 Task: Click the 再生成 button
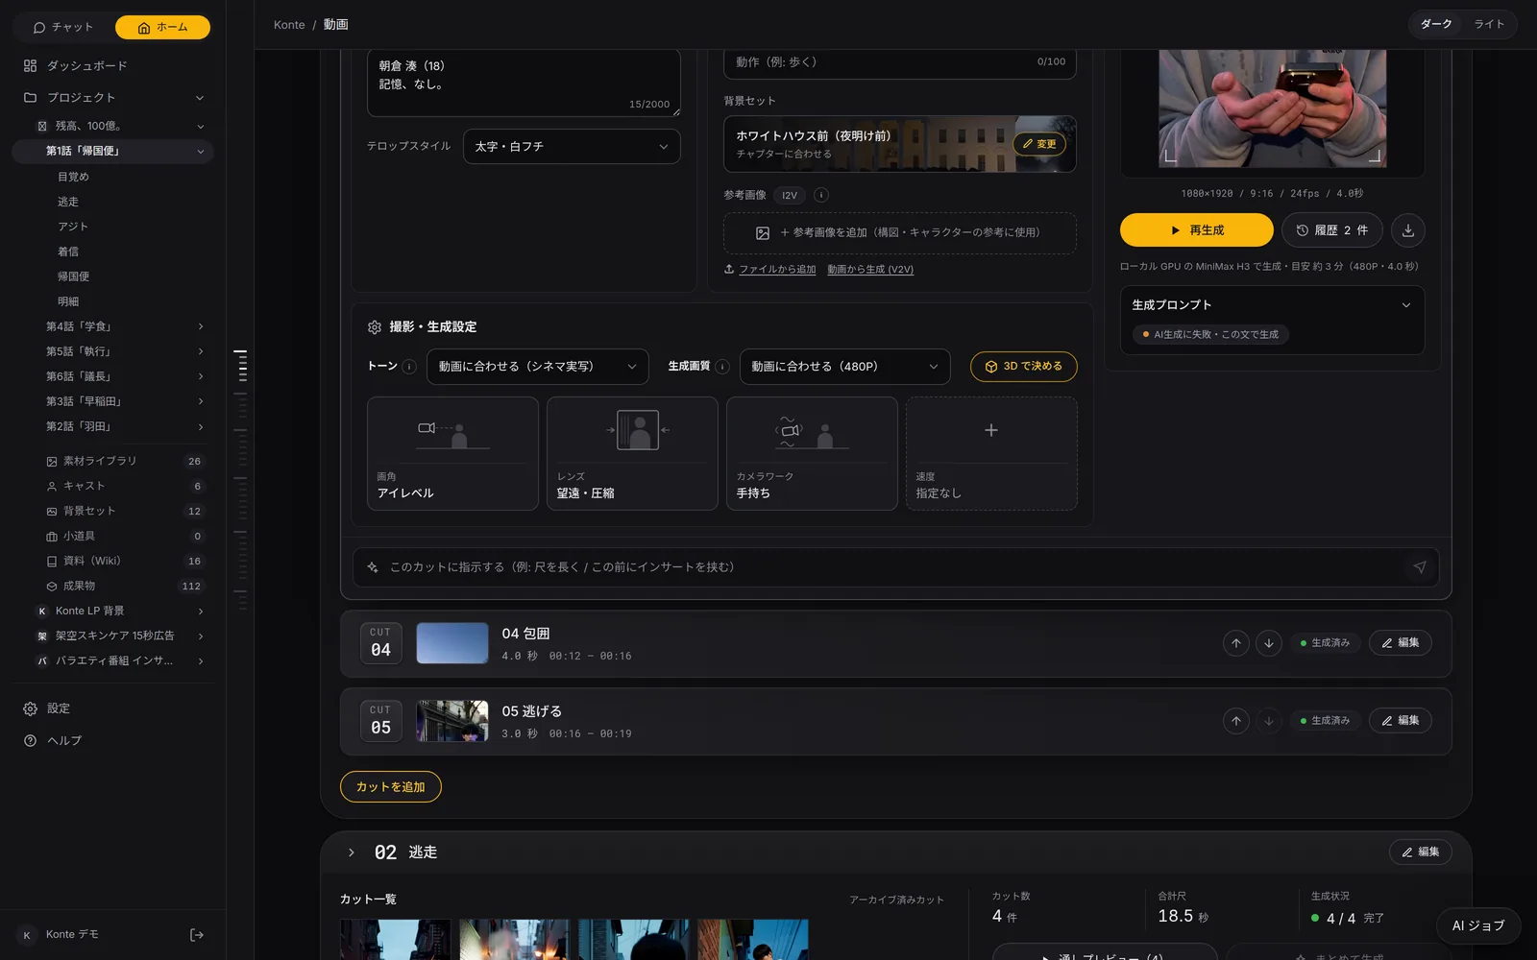[1196, 230]
